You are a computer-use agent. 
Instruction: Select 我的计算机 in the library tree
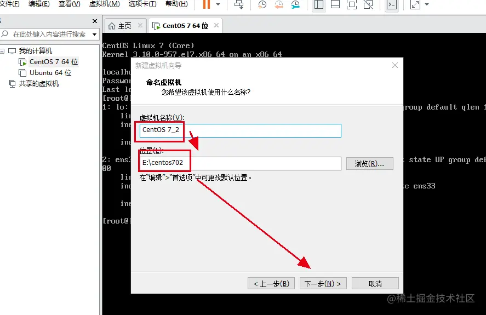[35, 51]
